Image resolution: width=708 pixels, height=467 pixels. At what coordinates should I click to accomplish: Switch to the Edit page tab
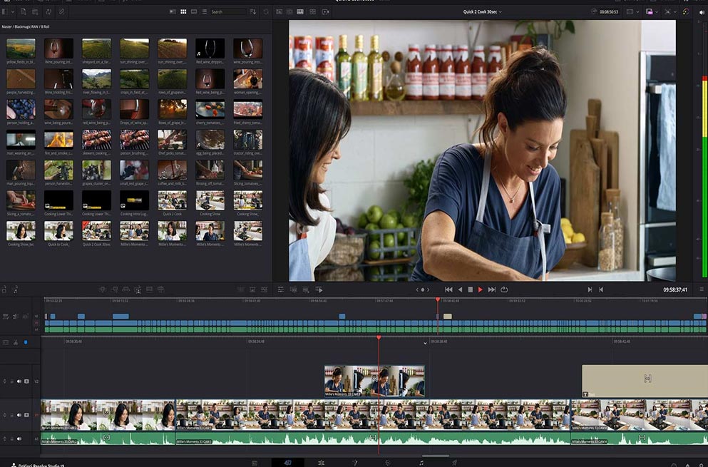(x=321, y=463)
